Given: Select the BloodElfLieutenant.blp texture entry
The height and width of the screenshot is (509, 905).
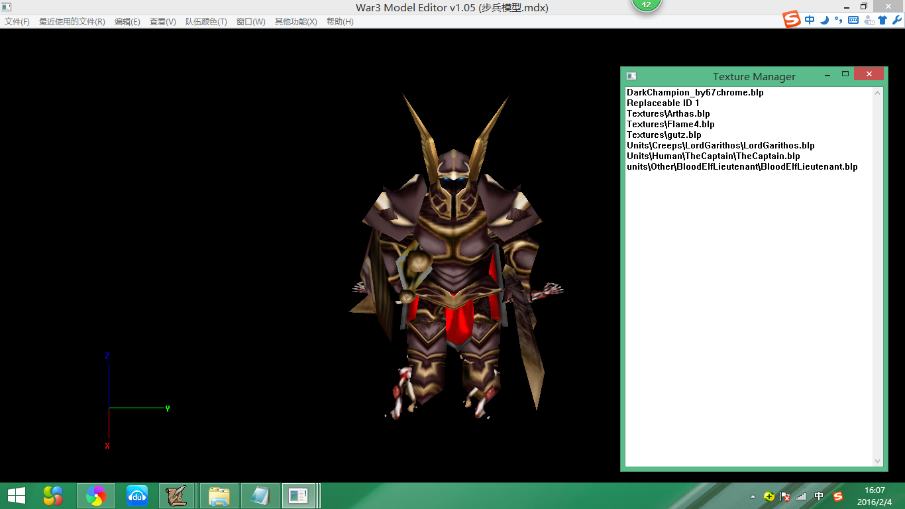Looking at the screenshot, I should click(x=742, y=167).
